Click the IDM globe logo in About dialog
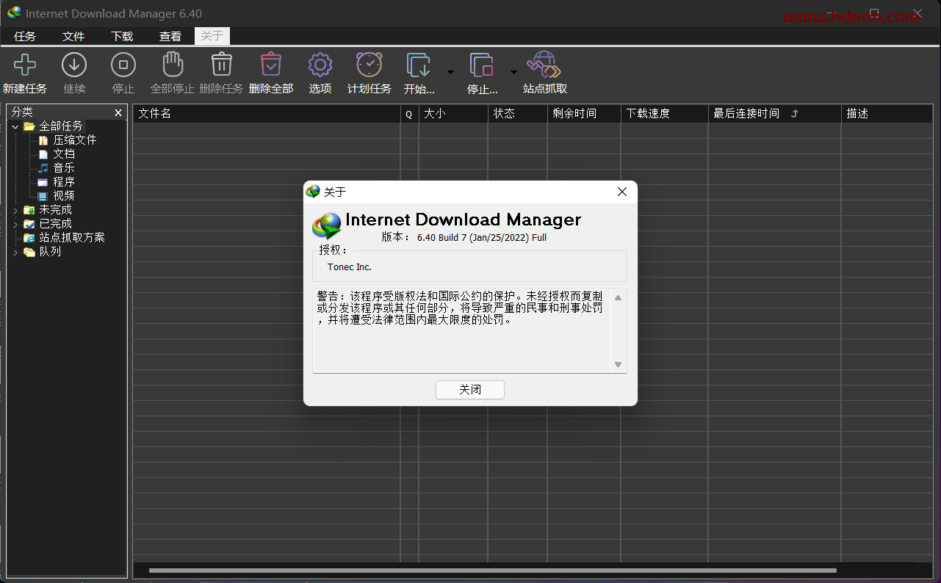The height and width of the screenshot is (583, 941). click(328, 226)
